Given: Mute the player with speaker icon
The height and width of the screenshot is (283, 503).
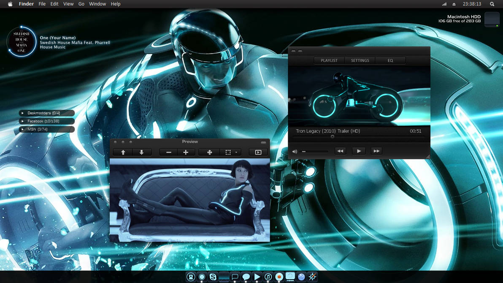Looking at the screenshot, I should point(295,151).
